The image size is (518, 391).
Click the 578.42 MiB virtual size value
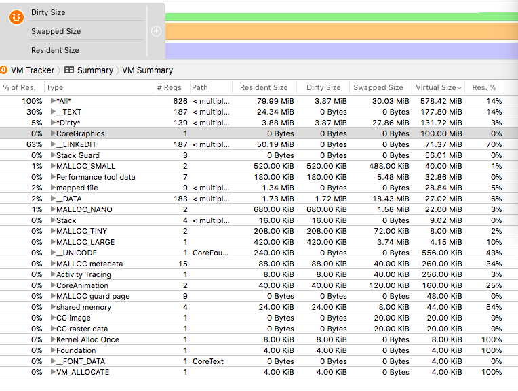(x=441, y=101)
